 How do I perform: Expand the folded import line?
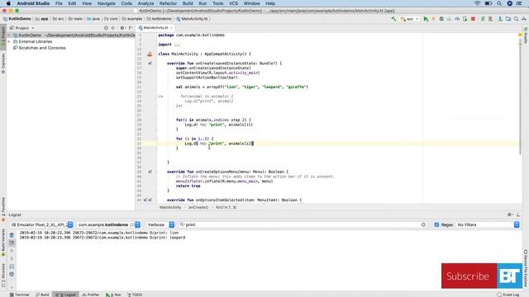coord(177,45)
